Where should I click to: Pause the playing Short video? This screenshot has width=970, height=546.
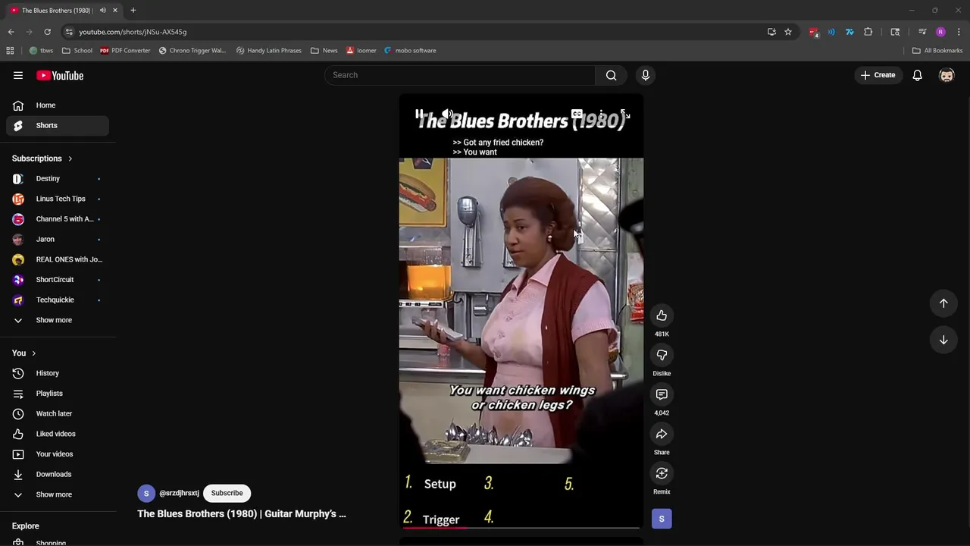click(x=419, y=115)
